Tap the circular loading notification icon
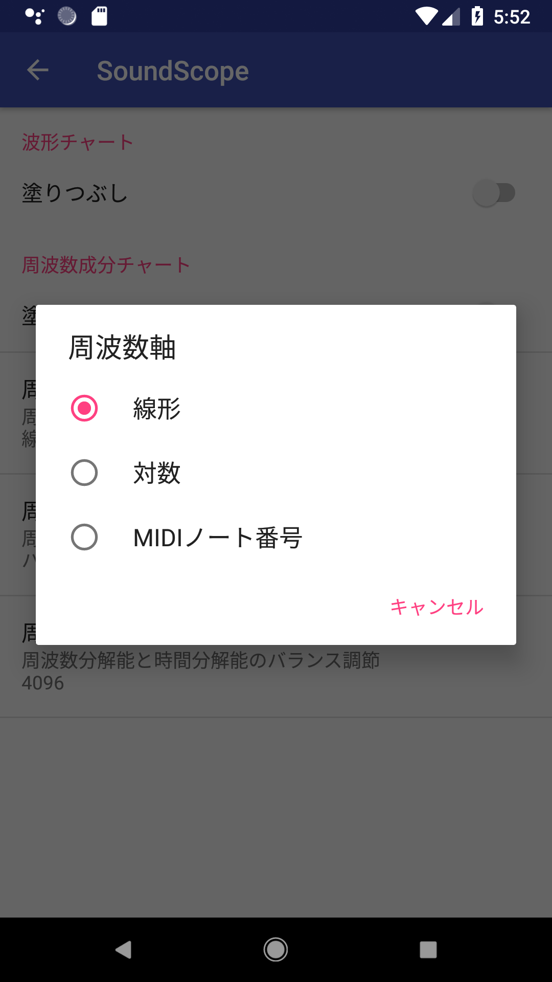Screen dimensions: 552x982 [67, 16]
